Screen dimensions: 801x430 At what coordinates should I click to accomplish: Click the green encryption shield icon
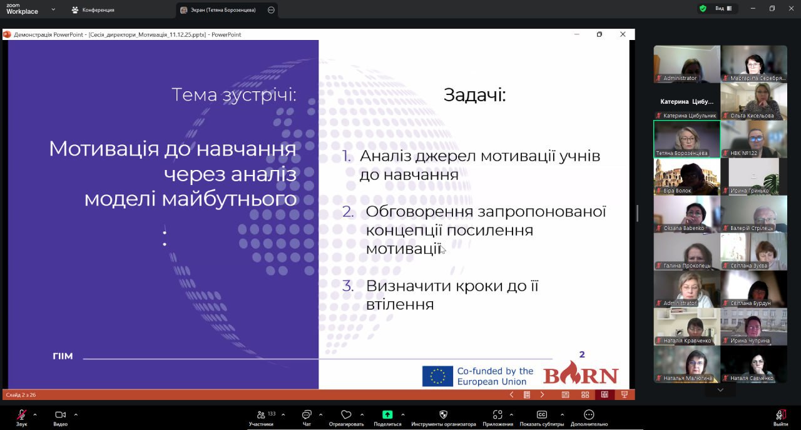pyautogui.click(x=703, y=9)
